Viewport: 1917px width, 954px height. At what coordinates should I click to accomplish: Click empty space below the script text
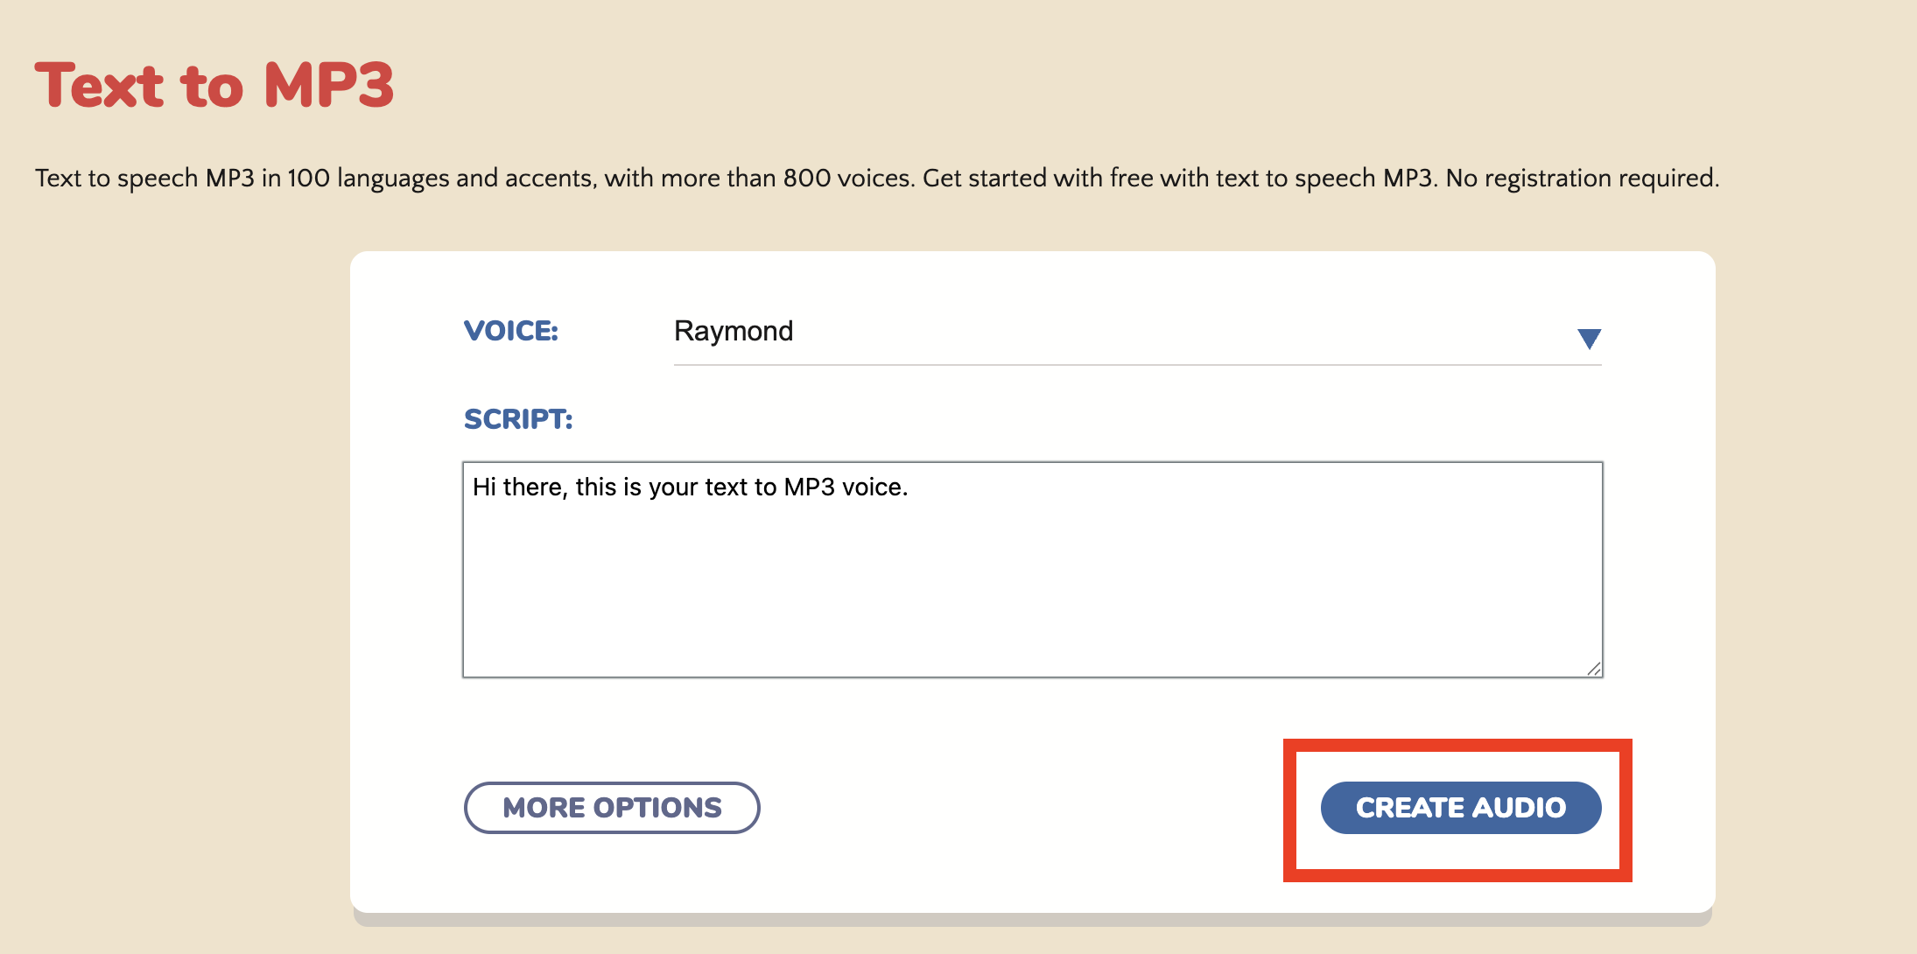pyautogui.click(x=1032, y=595)
